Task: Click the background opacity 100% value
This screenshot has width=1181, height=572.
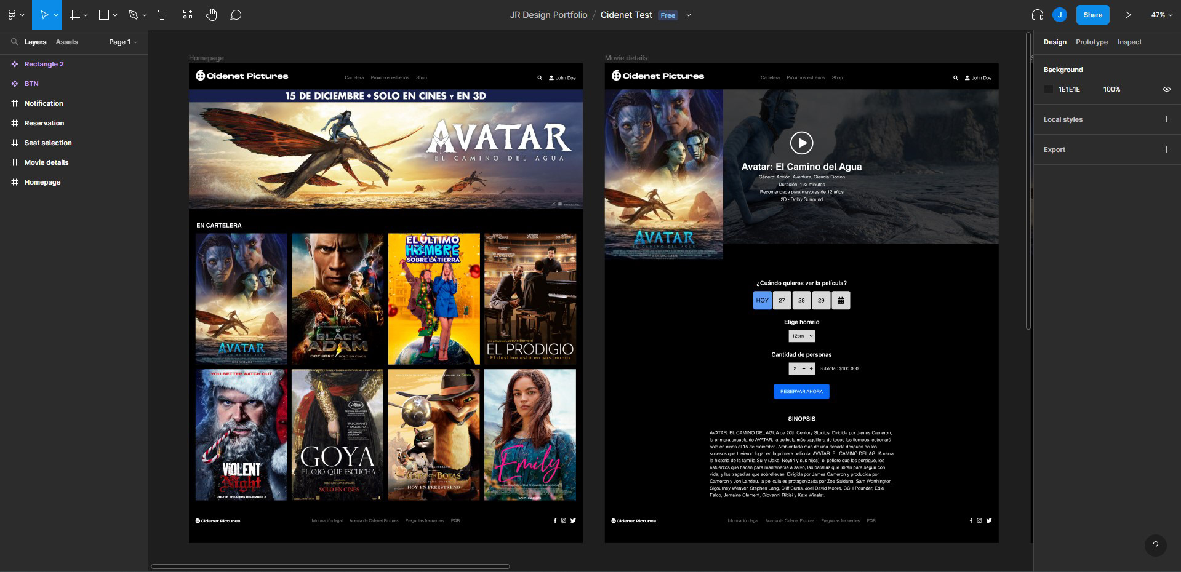Action: tap(1111, 89)
